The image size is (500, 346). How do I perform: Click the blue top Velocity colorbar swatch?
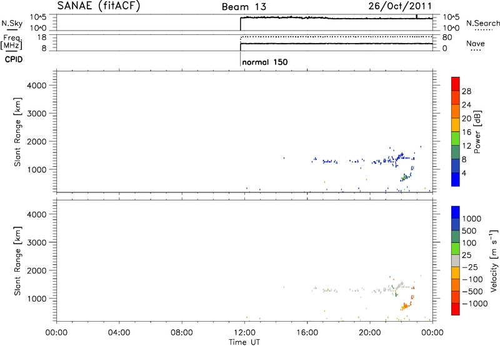click(456, 212)
